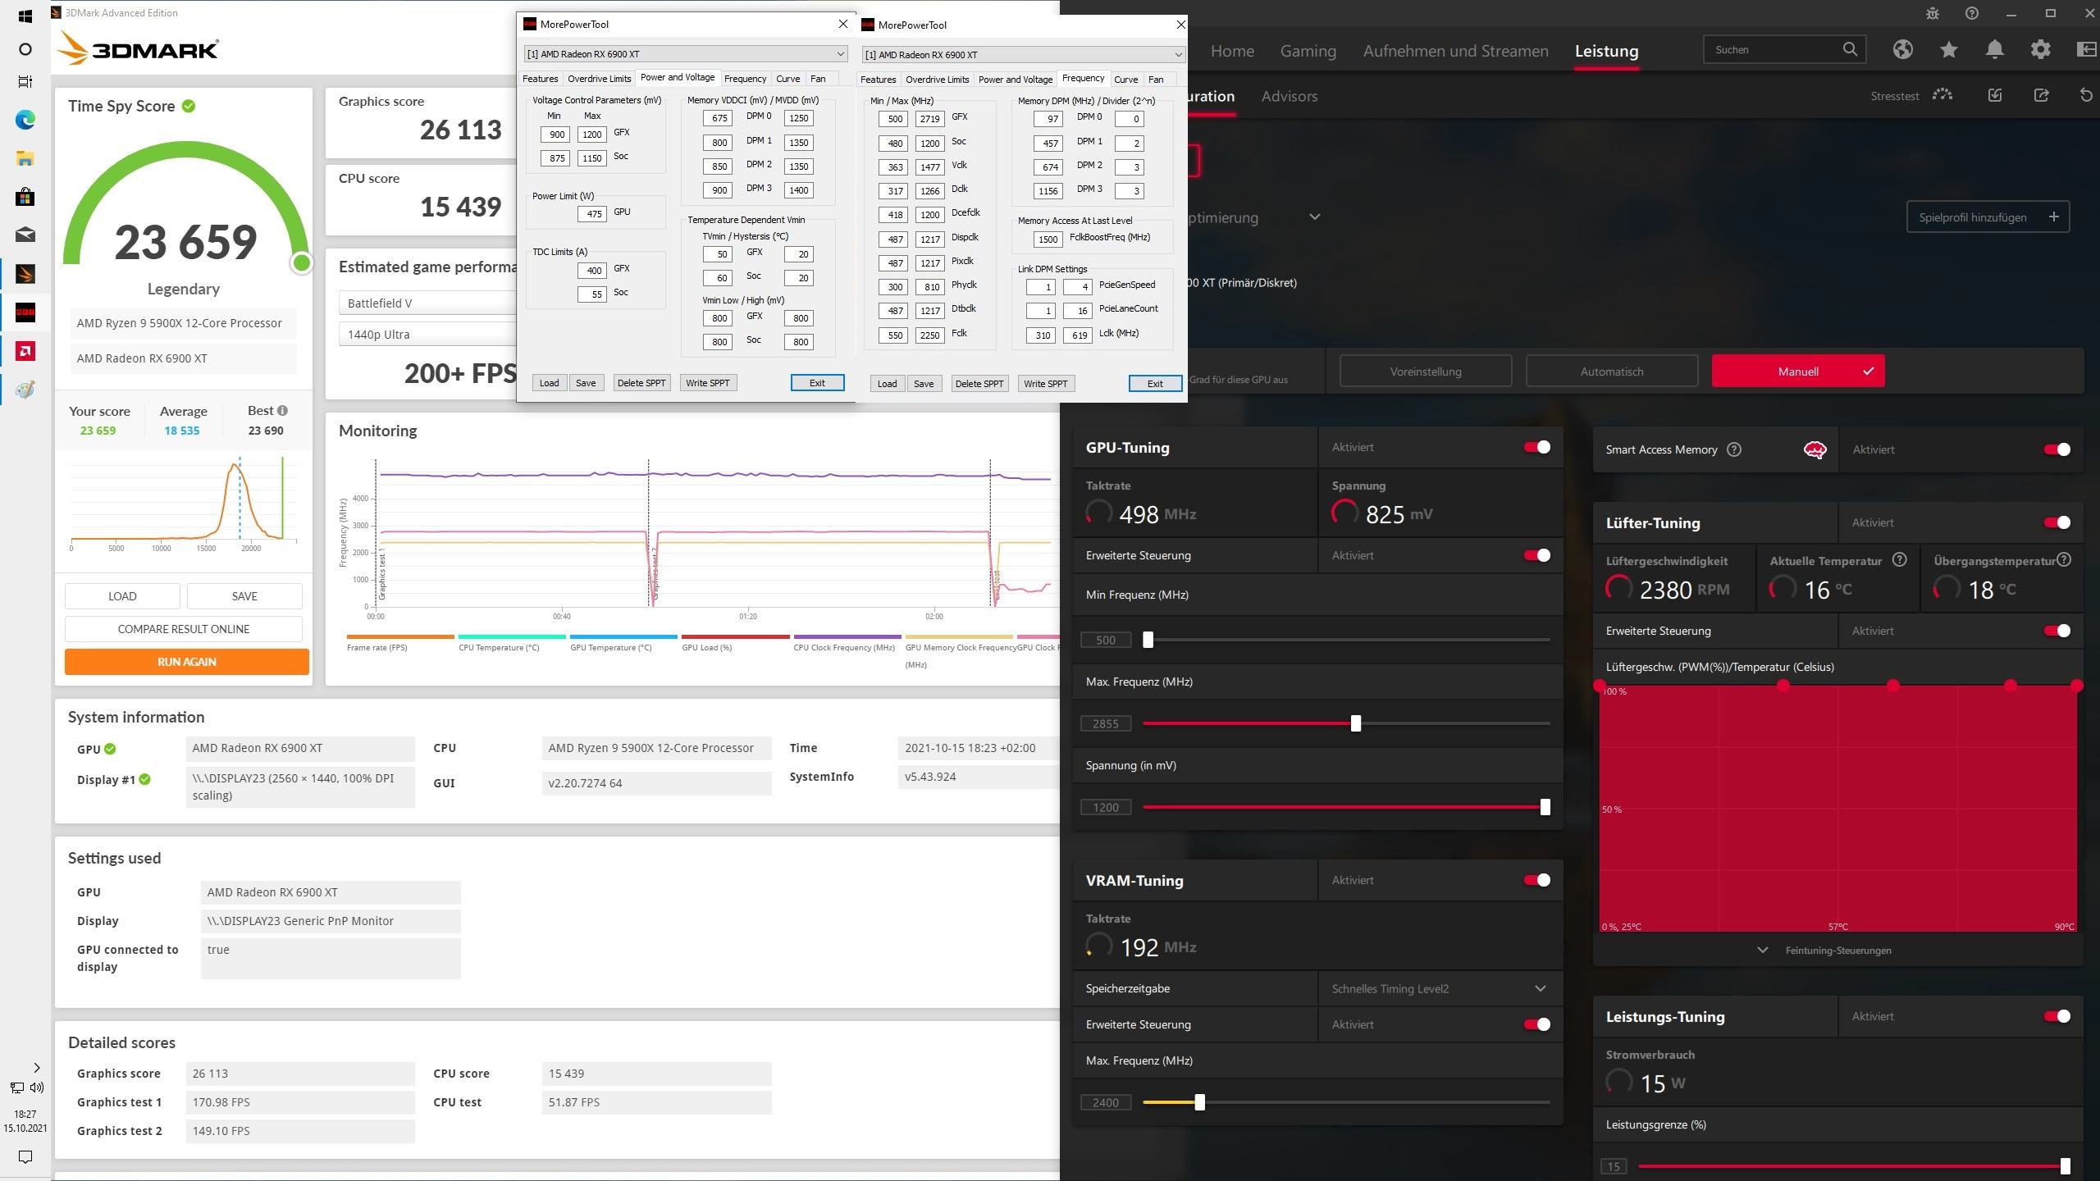Click the Stresstest gauge icon
The image size is (2100, 1181).
point(1942,95)
